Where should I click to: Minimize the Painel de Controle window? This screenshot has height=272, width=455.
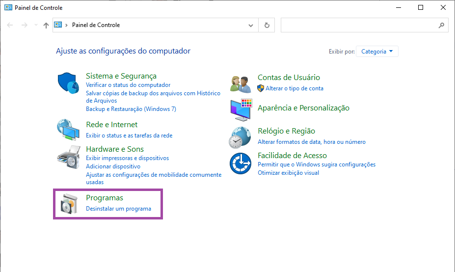coord(399,7)
